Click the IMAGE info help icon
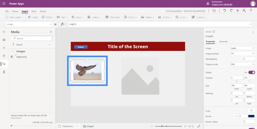Screen dimensions: 257x129 [x=214, y=32]
